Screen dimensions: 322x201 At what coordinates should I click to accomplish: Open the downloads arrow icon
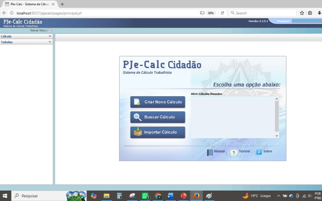[319, 13]
